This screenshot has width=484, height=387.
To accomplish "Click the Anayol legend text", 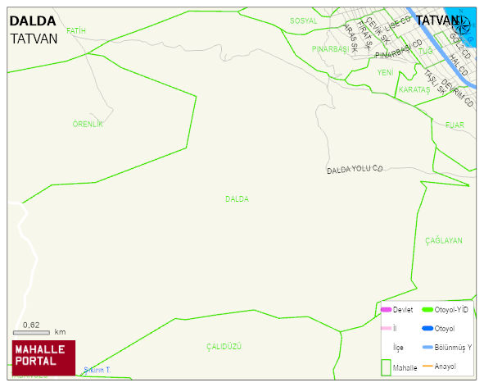I will tap(446, 367).
